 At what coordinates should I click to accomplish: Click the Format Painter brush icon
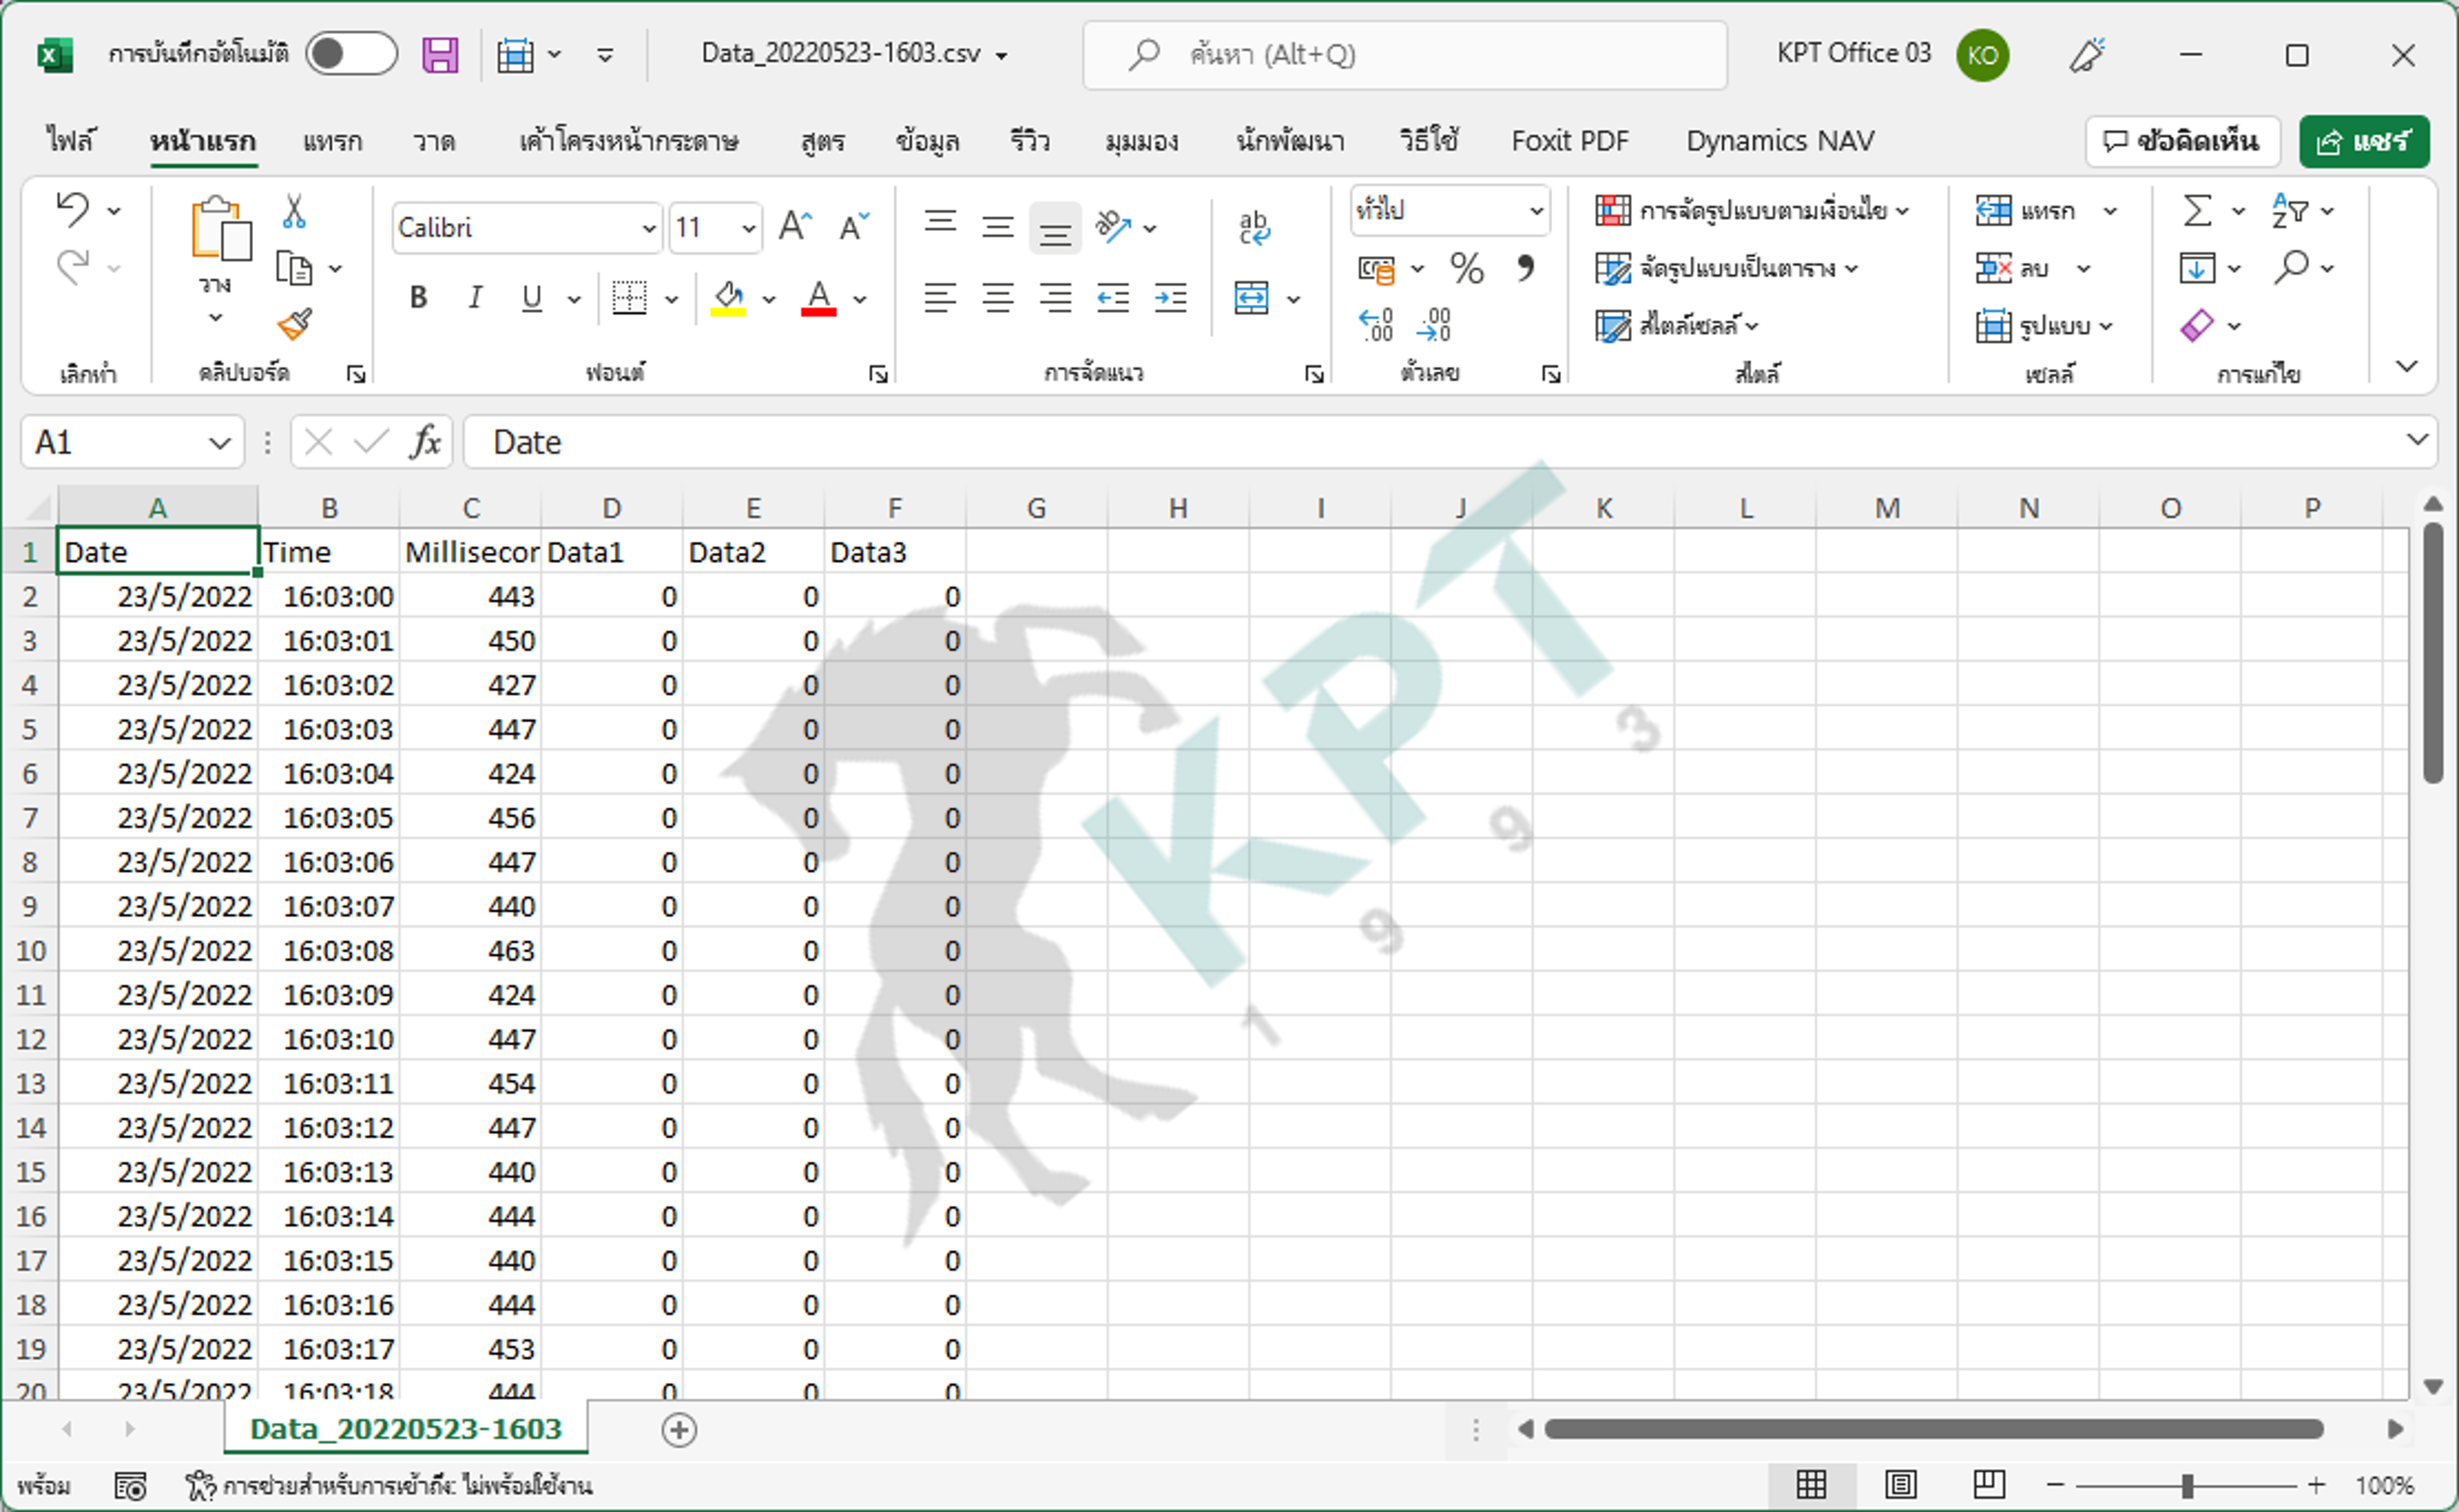tap(294, 324)
